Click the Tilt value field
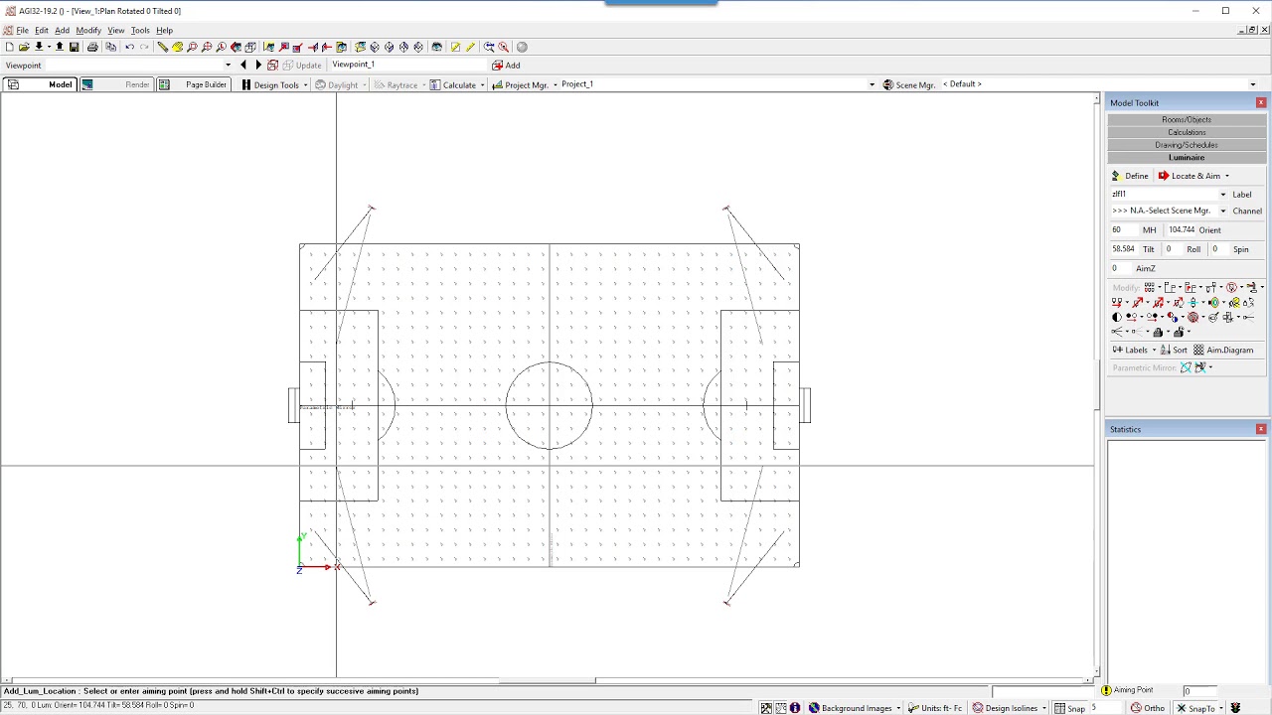Image resolution: width=1272 pixels, height=715 pixels. pos(1124,249)
